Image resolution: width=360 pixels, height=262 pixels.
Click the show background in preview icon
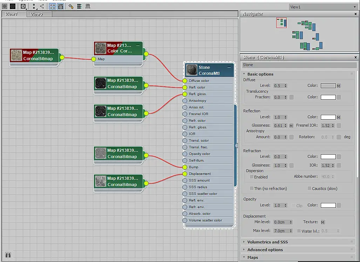13,6
